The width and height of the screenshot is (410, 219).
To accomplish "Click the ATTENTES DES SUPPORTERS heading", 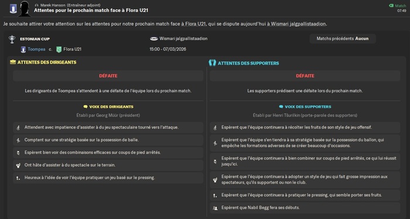I will coord(248,63).
